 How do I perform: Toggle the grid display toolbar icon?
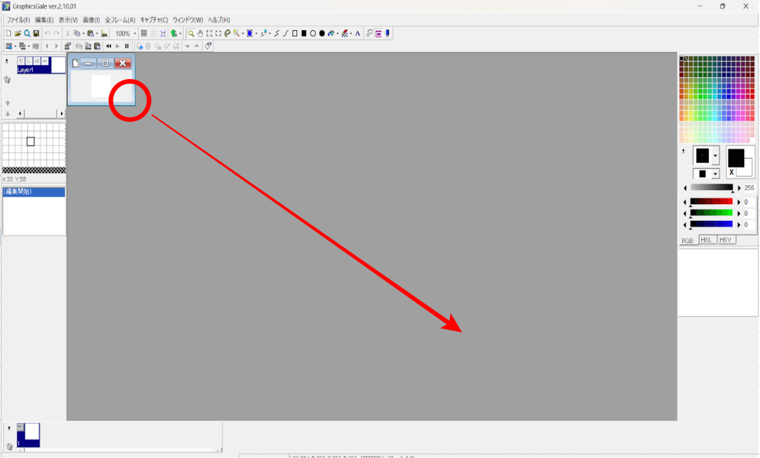[x=144, y=33]
